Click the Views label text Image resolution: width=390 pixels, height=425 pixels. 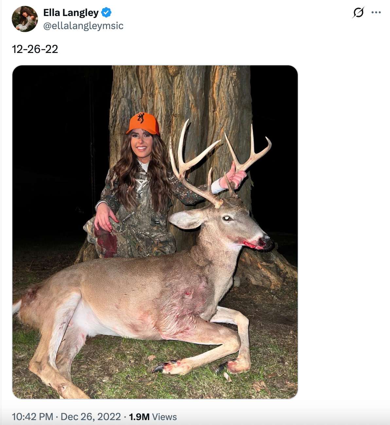pyautogui.click(x=165, y=417)
